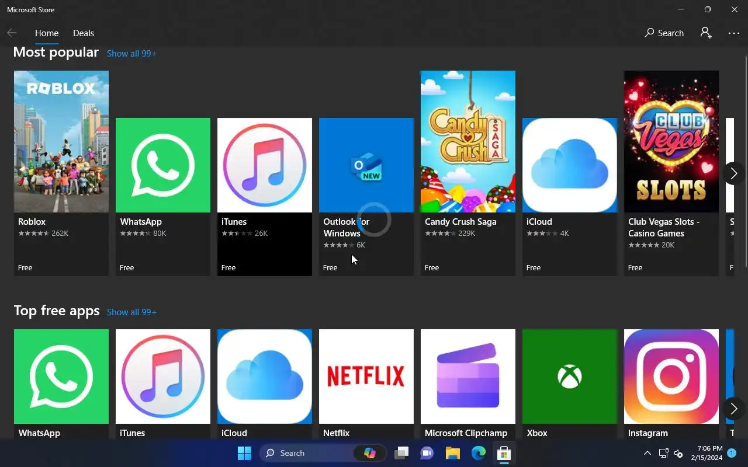Open the Outlook for Windows app icon

pos(366,165)
